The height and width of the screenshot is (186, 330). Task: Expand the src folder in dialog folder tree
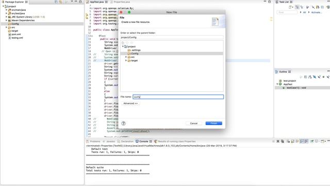126,57
